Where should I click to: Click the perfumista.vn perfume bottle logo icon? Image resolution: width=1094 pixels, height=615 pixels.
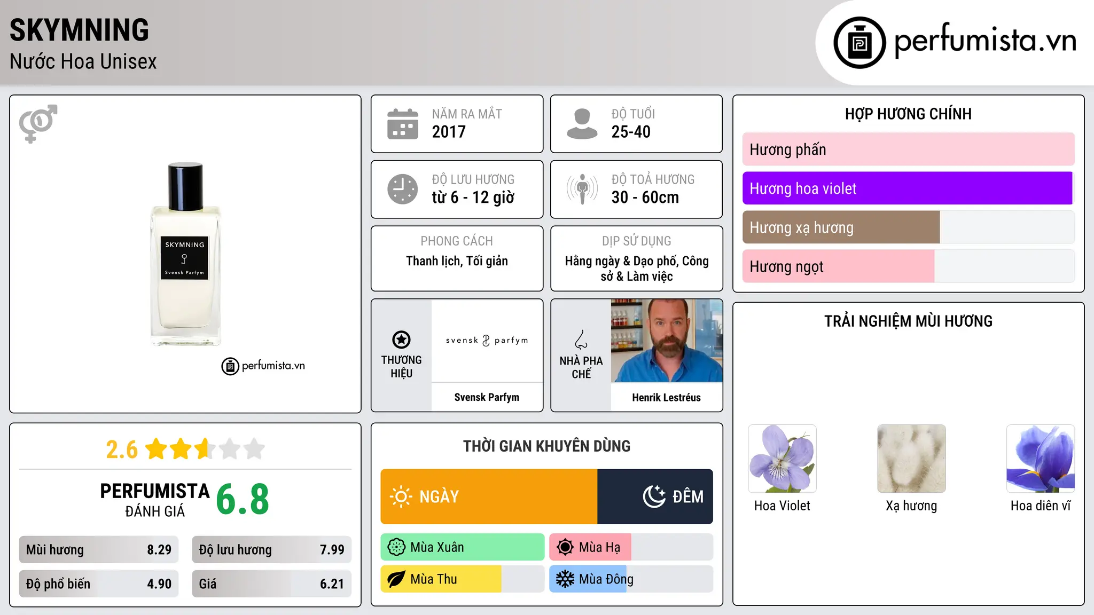pyautogui.click(x=859, y=42)
